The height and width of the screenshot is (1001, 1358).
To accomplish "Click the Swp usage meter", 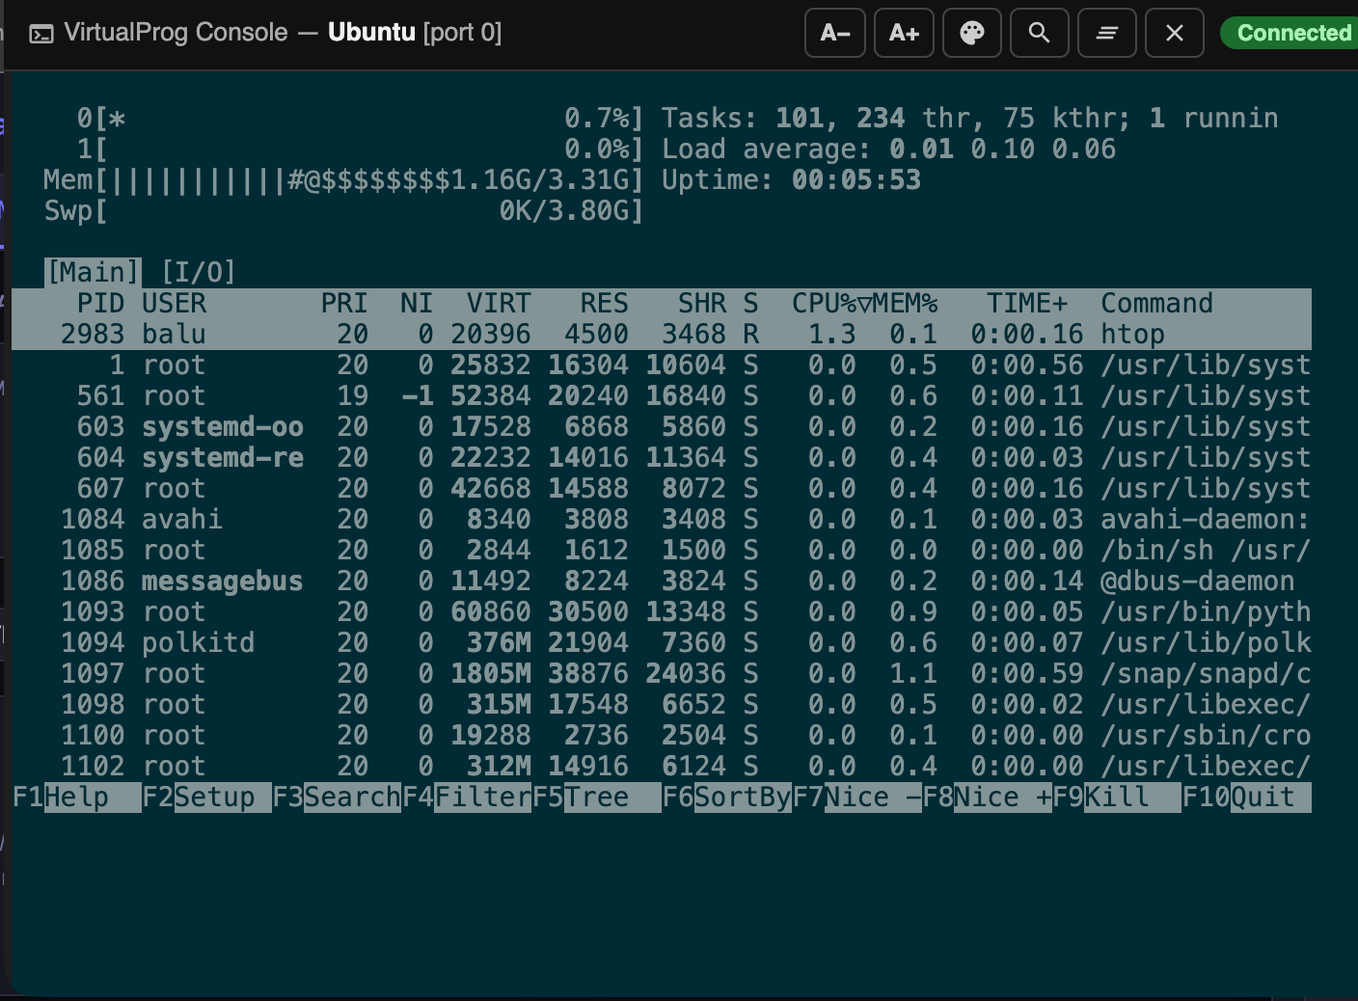I will [x=343, y=211].
